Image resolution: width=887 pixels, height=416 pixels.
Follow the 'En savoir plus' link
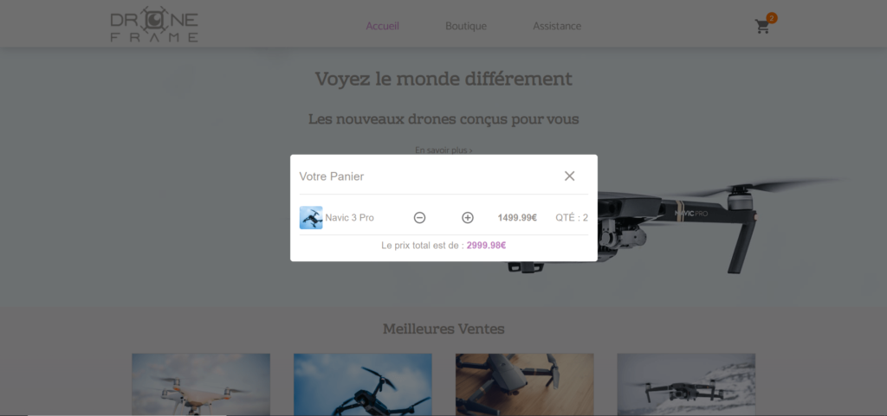point(443,150)
